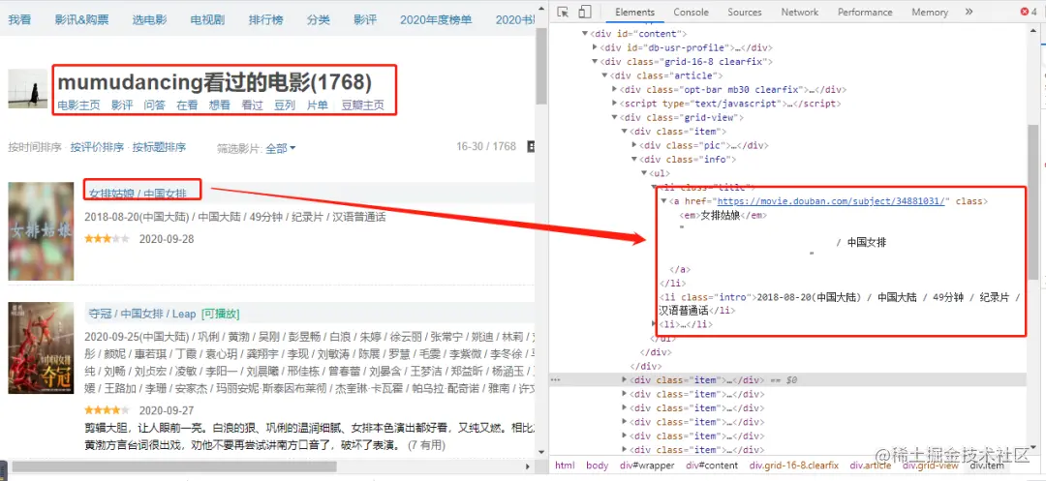Select div#wrapper in breadcrumb
Image resolution: width=1046 pixels, height=481 pixels.
click(647, 466)
